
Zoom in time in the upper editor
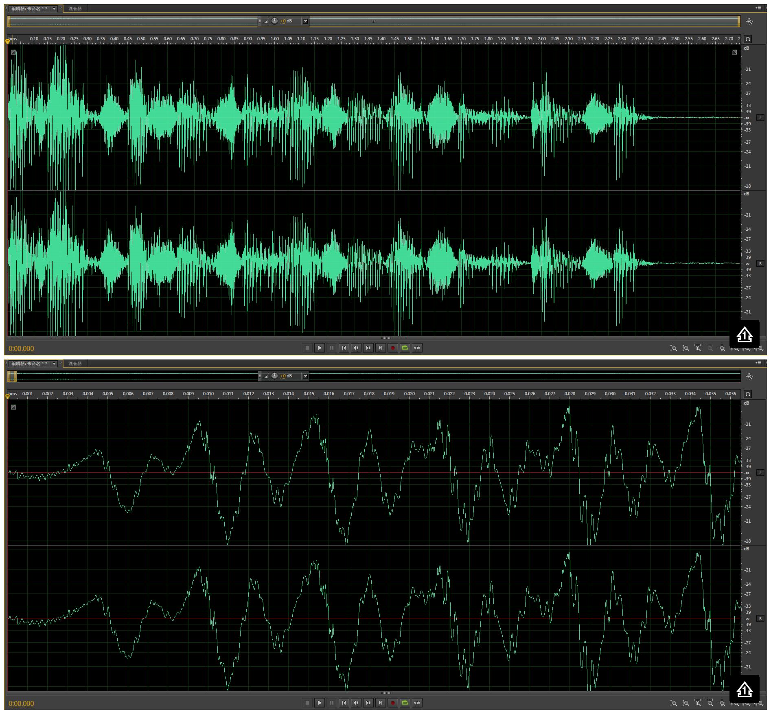click(698, 348)
